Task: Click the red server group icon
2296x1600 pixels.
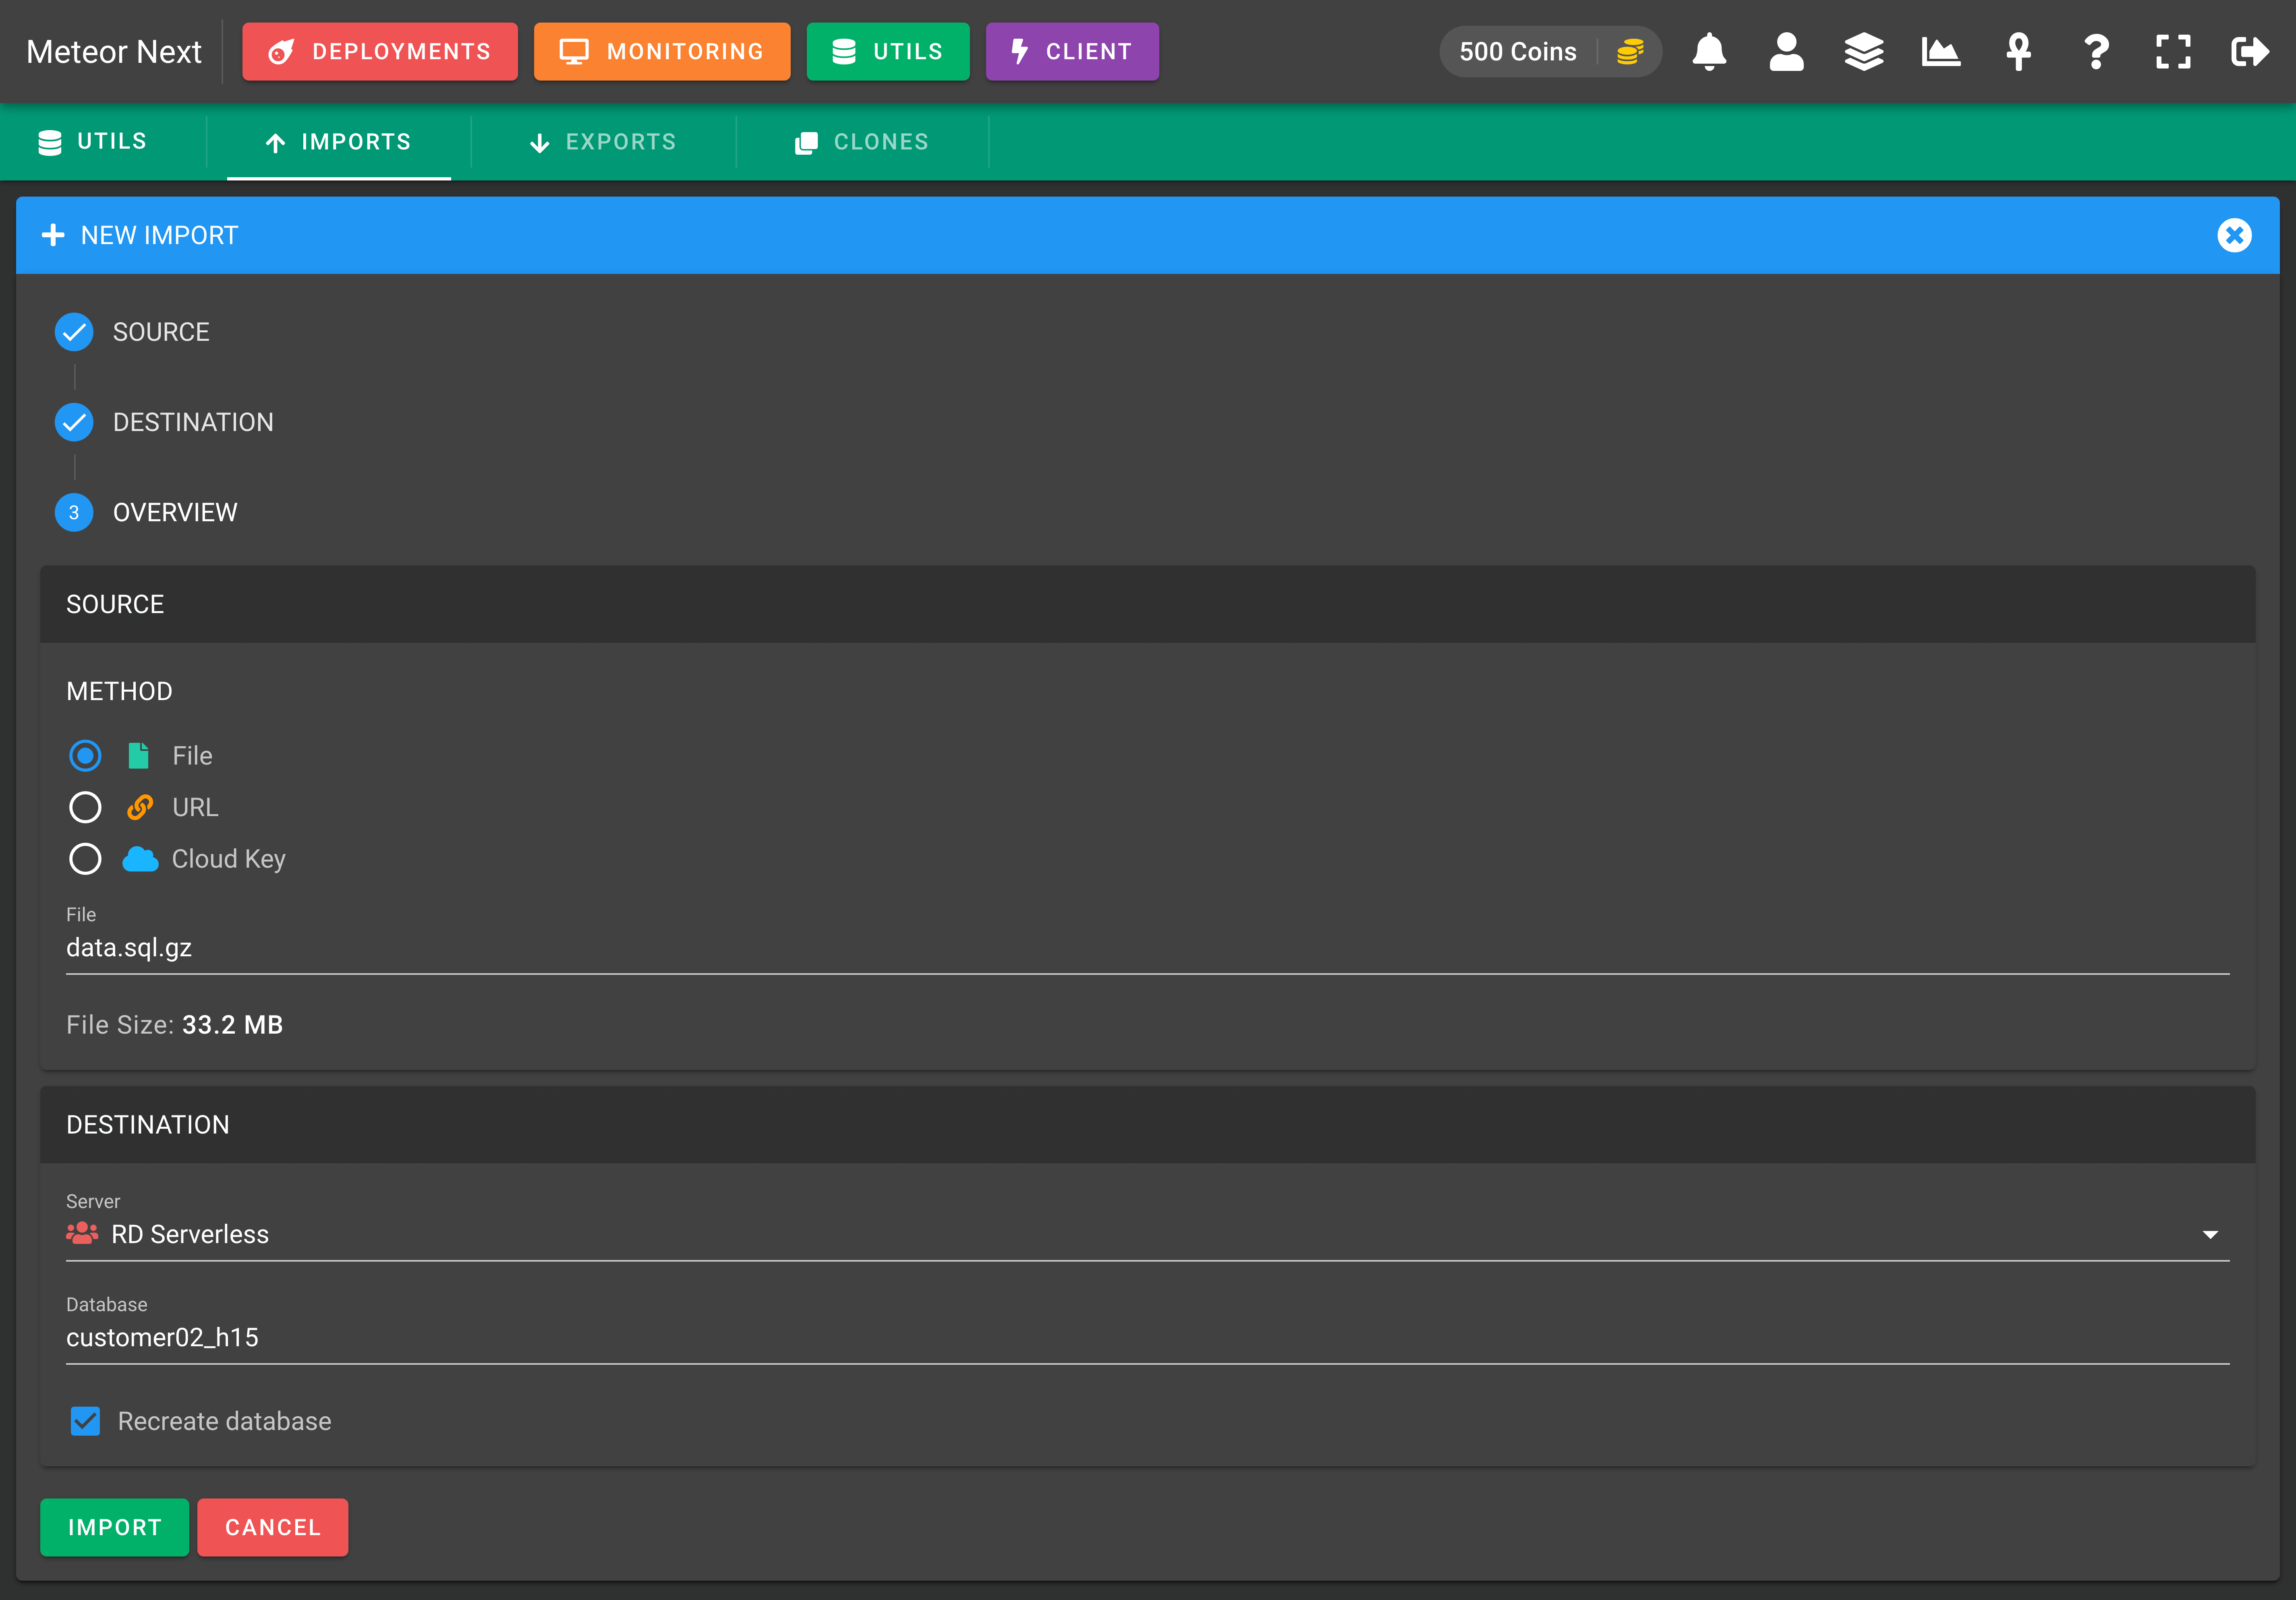Action: [x=82, y=1234]
